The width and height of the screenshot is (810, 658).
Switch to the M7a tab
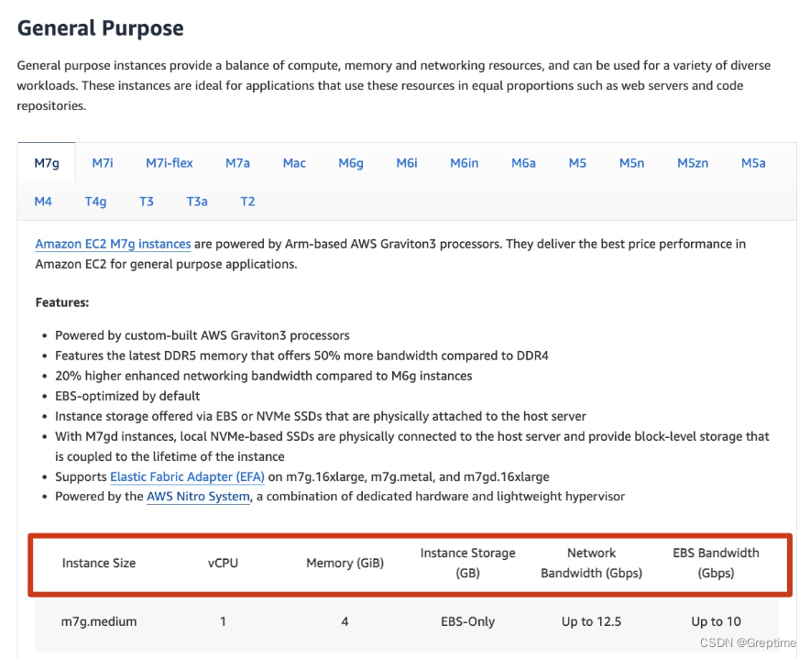(237, 163)
